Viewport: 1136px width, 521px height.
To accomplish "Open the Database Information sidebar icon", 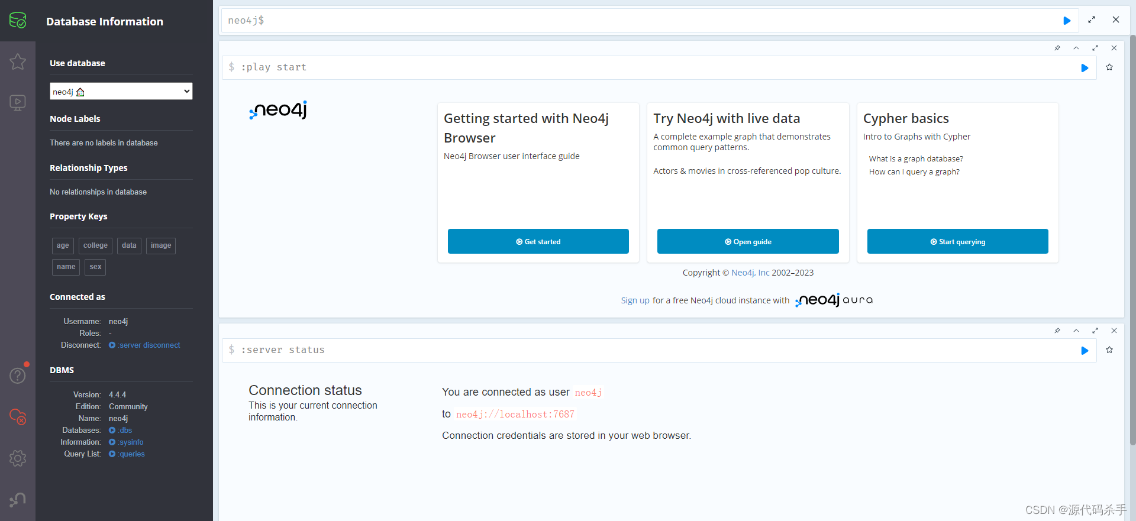I will pos(18,21).
